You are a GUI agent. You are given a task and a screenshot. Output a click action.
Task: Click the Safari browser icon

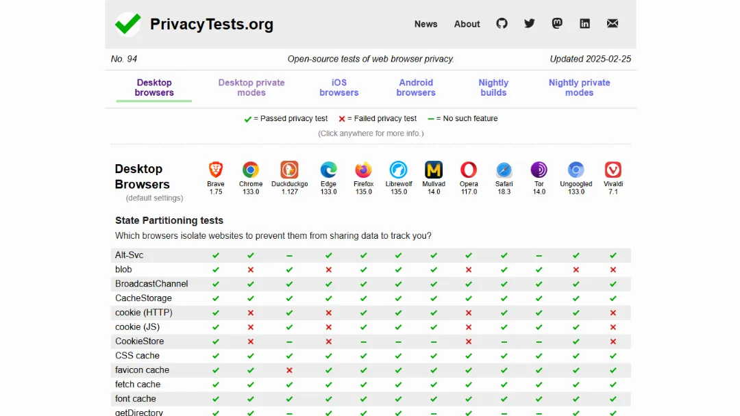[504, 170]
